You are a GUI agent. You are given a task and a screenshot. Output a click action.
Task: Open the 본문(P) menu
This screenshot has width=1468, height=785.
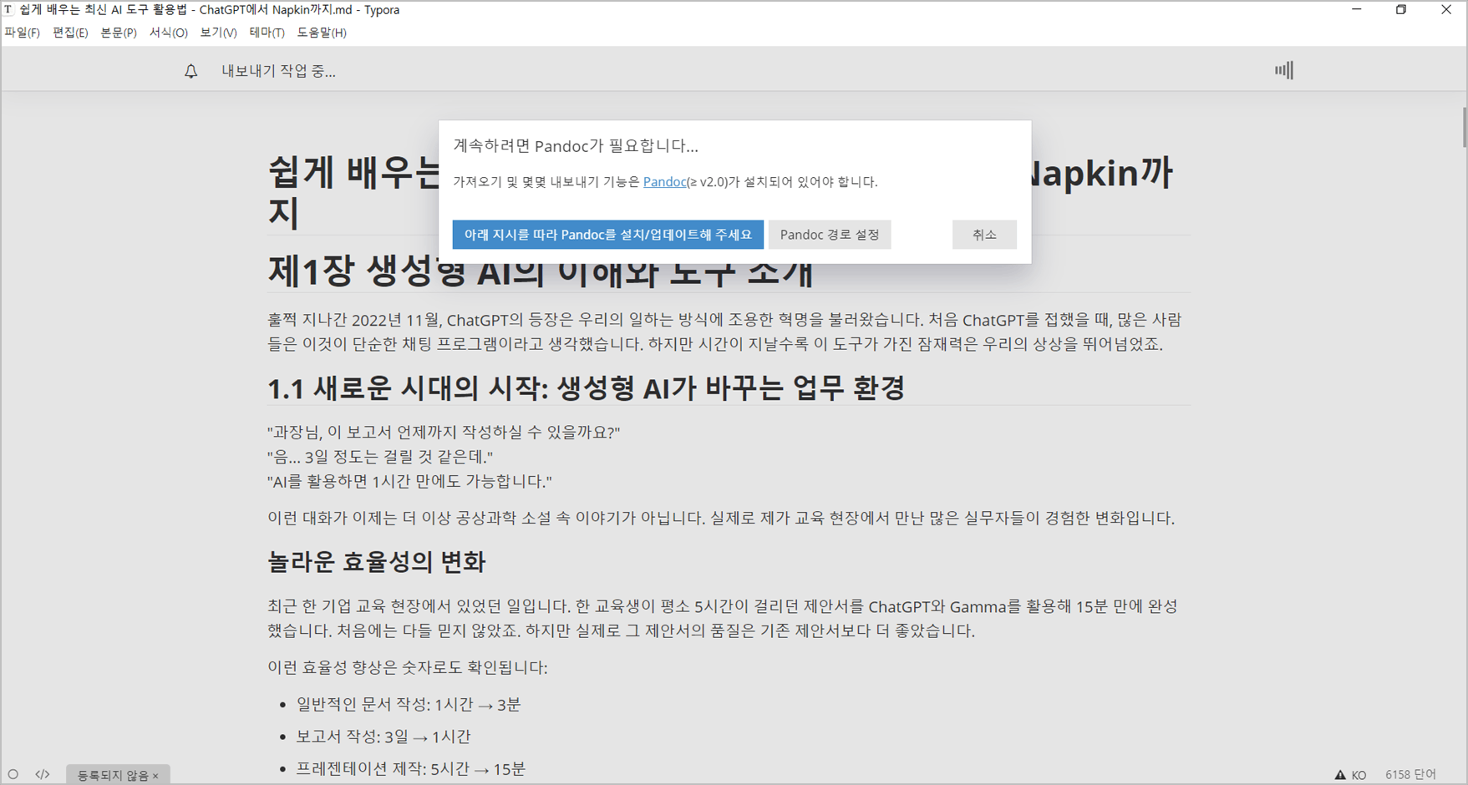119,33
